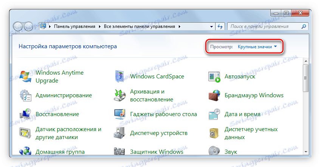The image size is (321, 167).
Task: Open the Автозапуск link
Action: tap(240, 77)
